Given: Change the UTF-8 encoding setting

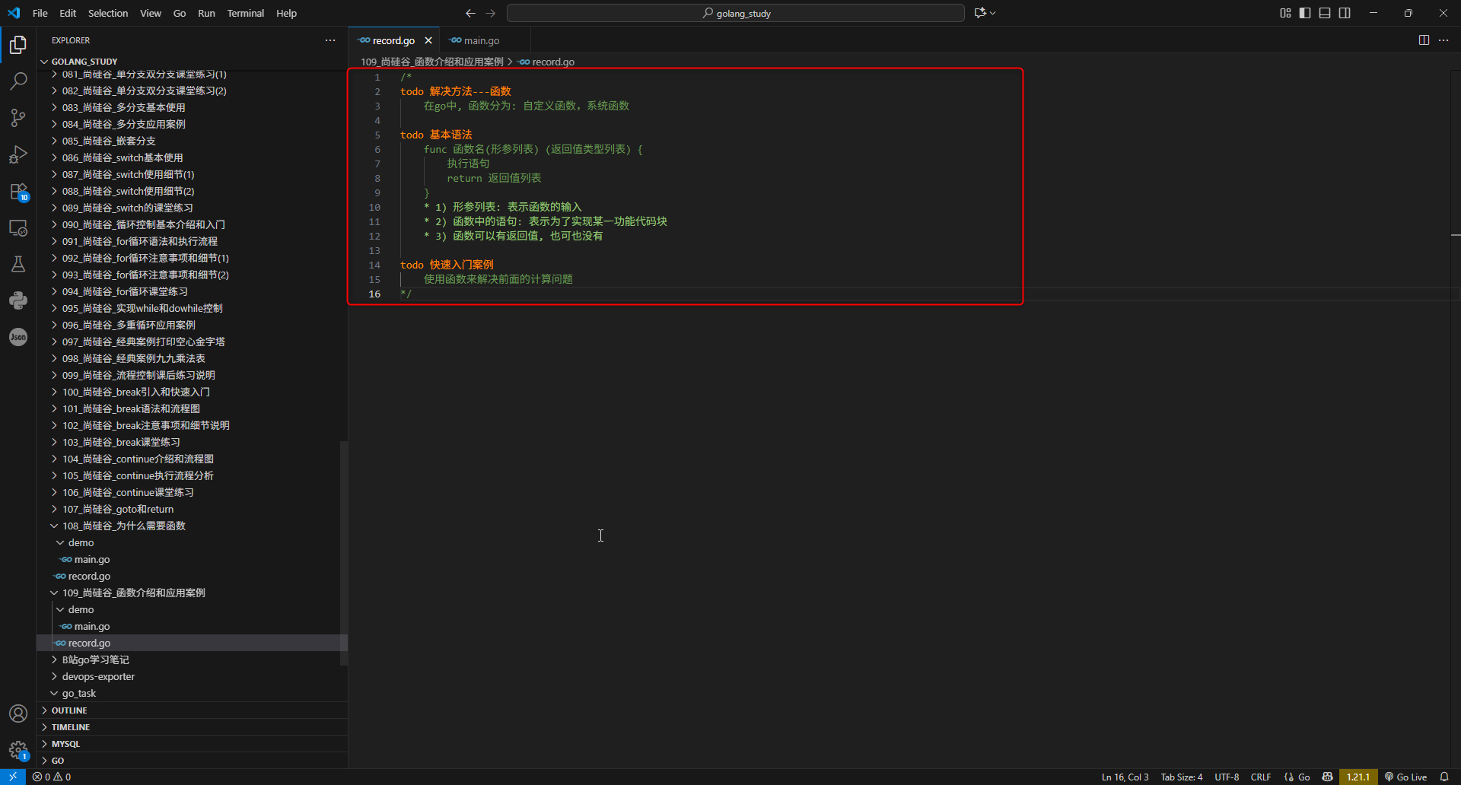Looking at the screenshot, I should (1227, 777).
